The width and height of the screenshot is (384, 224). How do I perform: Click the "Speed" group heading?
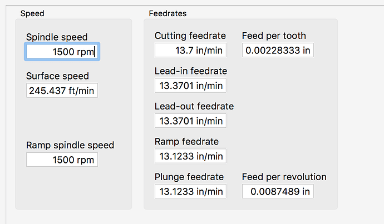point(32,13)
